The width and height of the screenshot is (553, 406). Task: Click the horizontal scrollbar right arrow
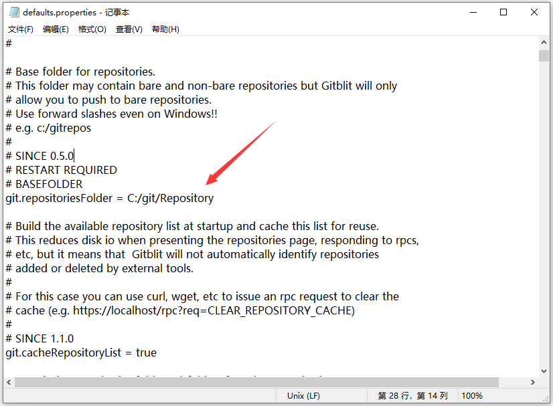pyautogui.click(x=532, y=383)
